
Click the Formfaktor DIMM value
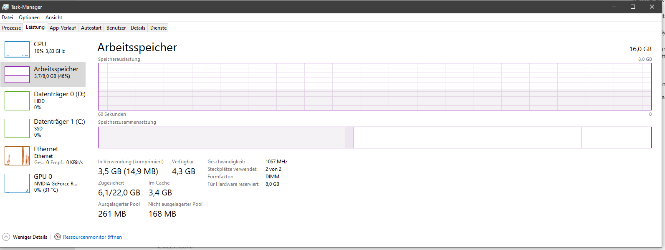click(x=272, y=177)
